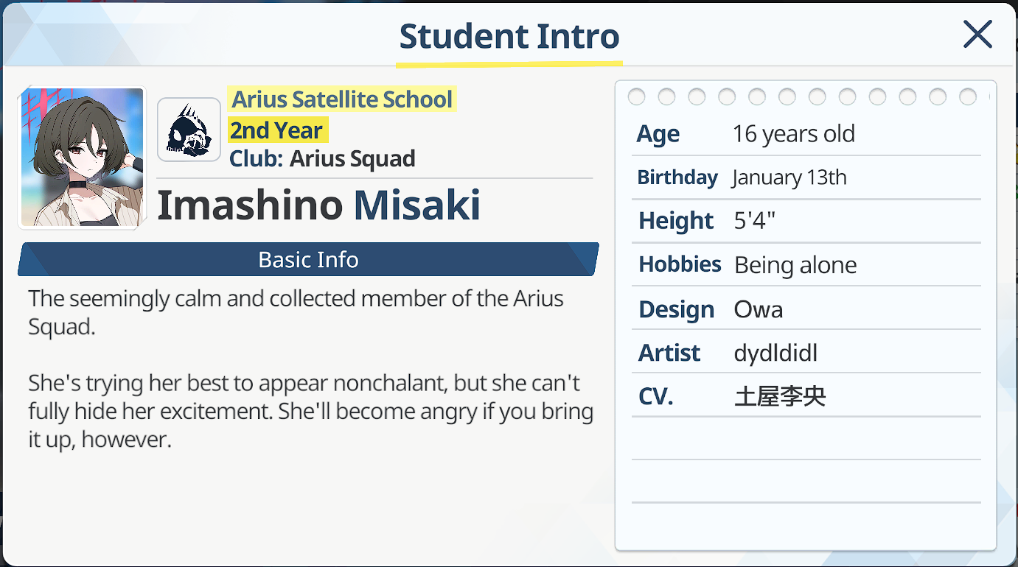Image resolution: width=1018 pixels, height=567 pixels.
Task: Click the last fully visible notepad binding hole
Action: (968, 96)
